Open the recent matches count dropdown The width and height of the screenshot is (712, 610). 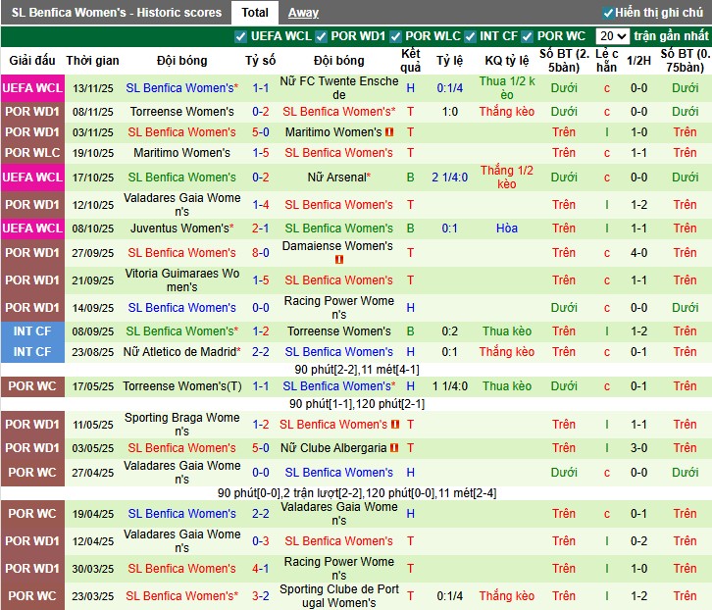pyautogui.click(x=613, y=36)
